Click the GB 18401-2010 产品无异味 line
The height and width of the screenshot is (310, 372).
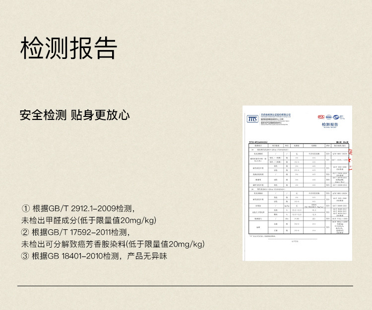pyautogui.click(x=94, y=256)
